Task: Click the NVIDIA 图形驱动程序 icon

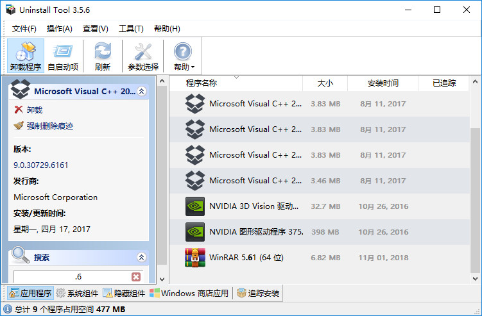Action: (x=195, y=232)
